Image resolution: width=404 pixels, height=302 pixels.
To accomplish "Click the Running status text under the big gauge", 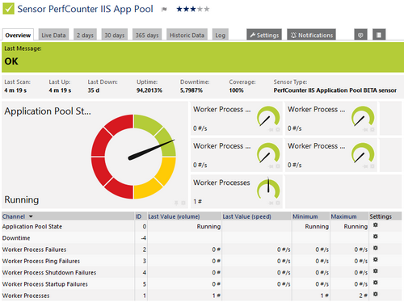I will click(x=22, y=199).
